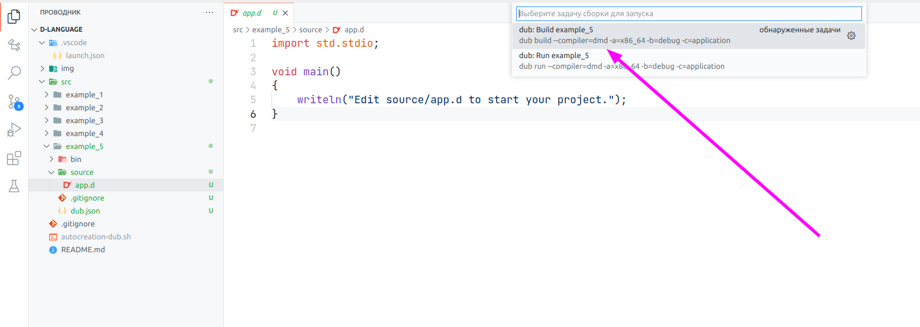
Task: Close the app.d editor tab
Action: pos(286,13)
